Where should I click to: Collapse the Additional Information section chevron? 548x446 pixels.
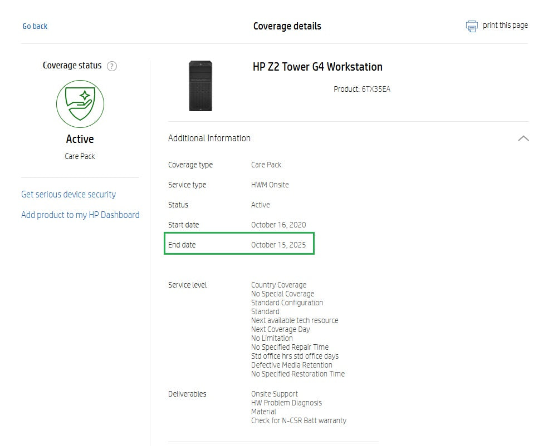(523, 138)
